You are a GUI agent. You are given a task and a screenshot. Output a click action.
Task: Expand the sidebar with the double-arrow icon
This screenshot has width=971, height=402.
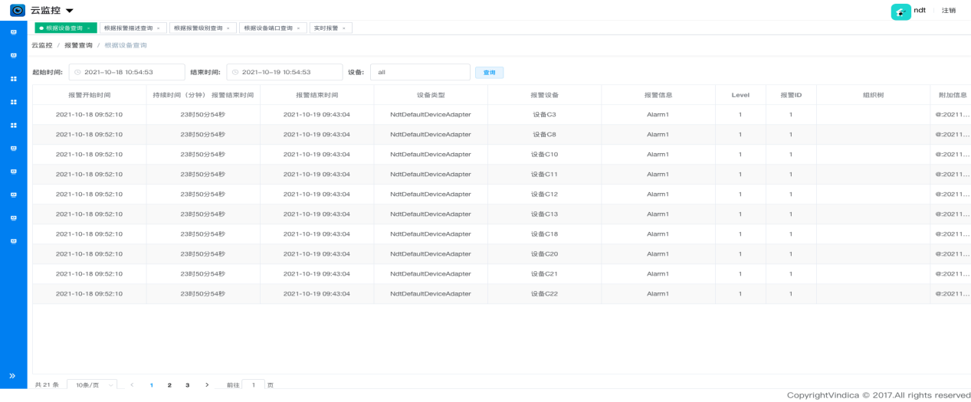coord(12,376)
